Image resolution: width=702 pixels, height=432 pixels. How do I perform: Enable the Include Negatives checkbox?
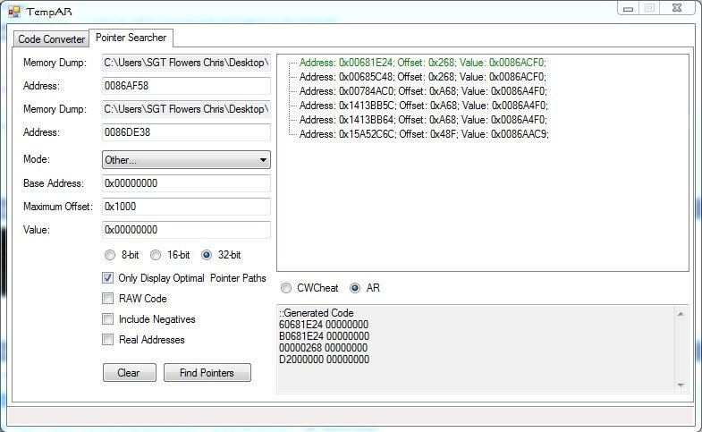(x=108, y=319)
